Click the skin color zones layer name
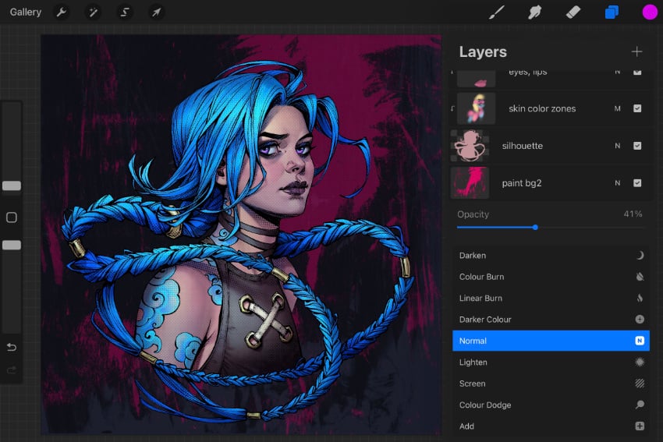This screenshot has height=442, width=663. (x=542, y=108)
